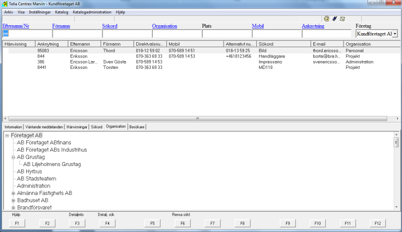
Task: Open the Företag company dropdown
Action: (x=395, y=34)
